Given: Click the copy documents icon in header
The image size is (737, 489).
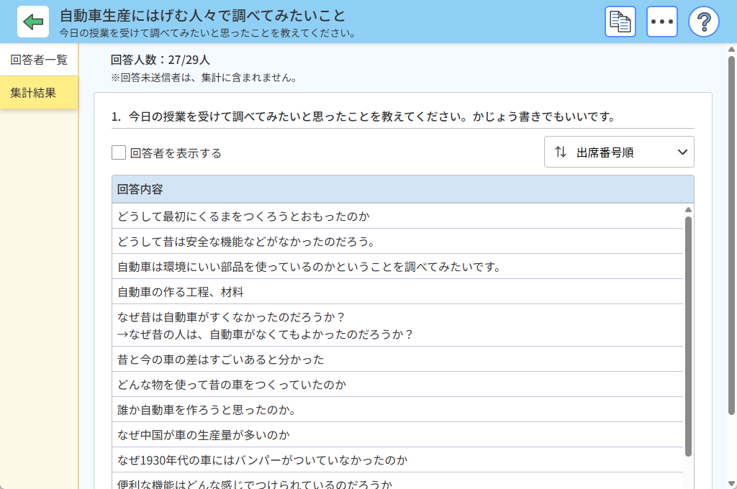Looking at the screenshot, I should pos(620,22).
